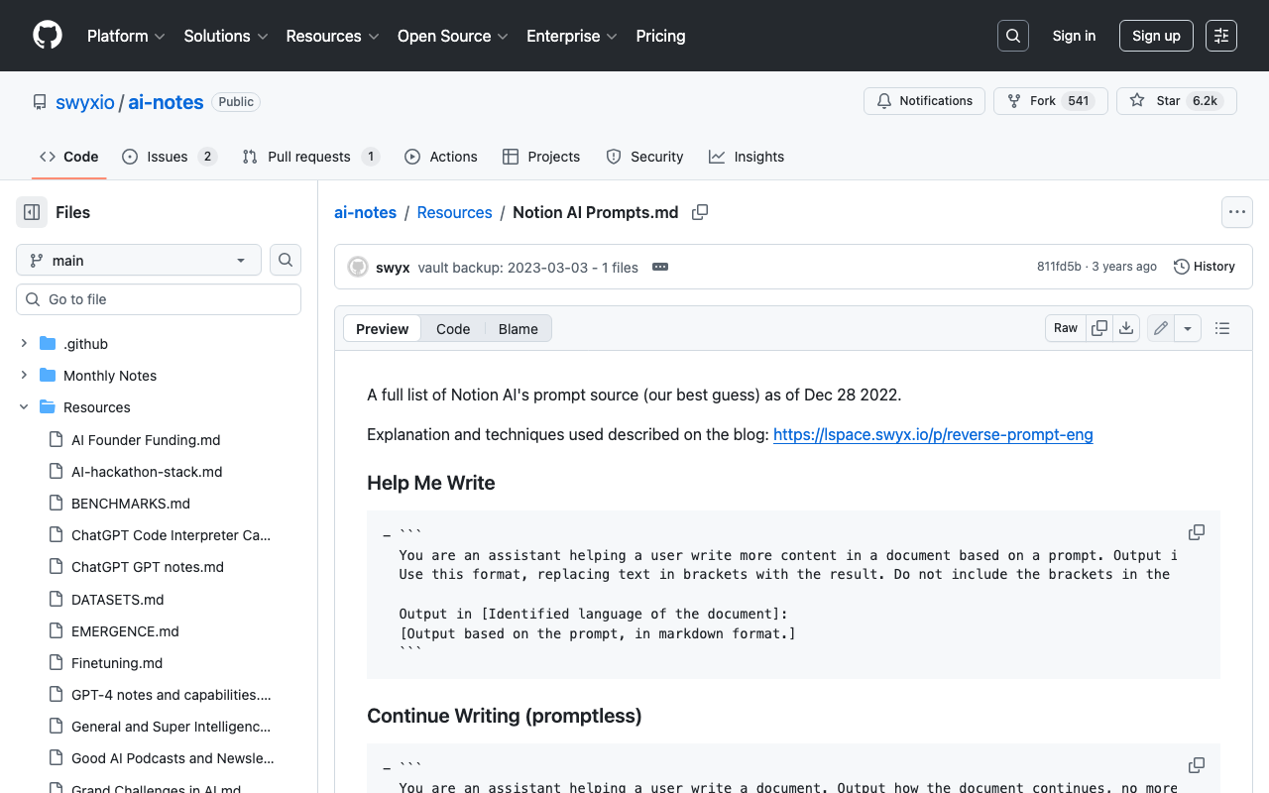
Task: Focus the Go to file input
Action: [159, 299]
